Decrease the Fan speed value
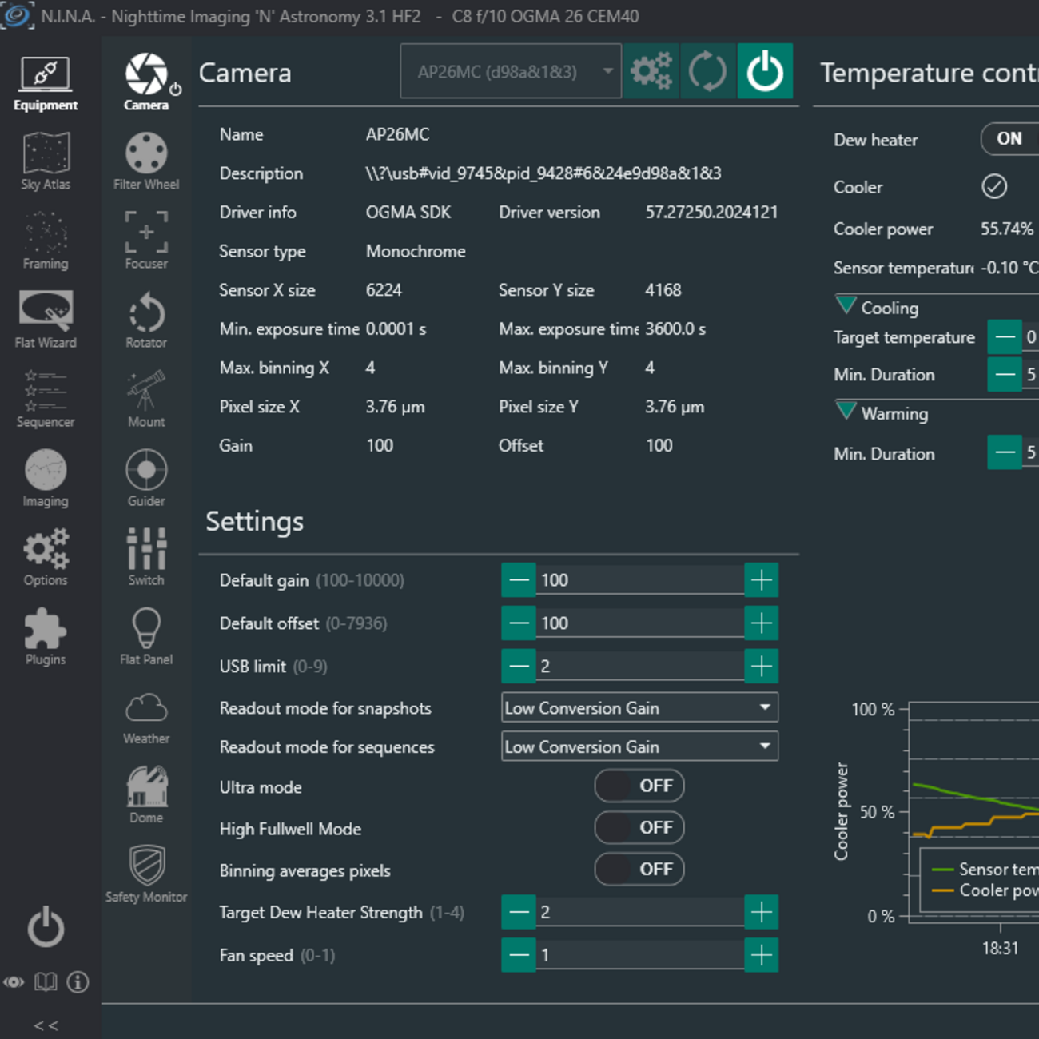1039x1039 pixels. [x=519, y=955]
